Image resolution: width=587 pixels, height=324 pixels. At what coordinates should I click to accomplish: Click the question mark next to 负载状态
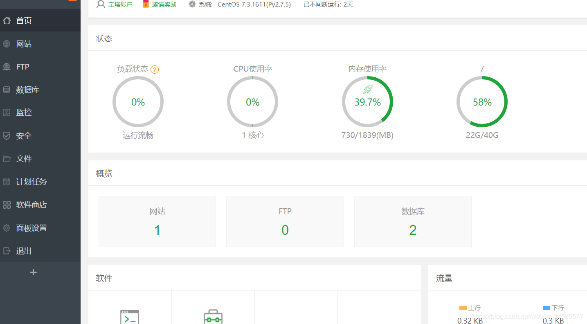click(x=155, y=70)
